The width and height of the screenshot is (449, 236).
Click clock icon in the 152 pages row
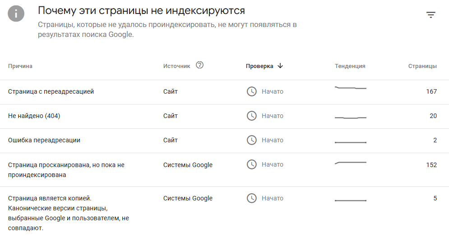pos(251,164)
